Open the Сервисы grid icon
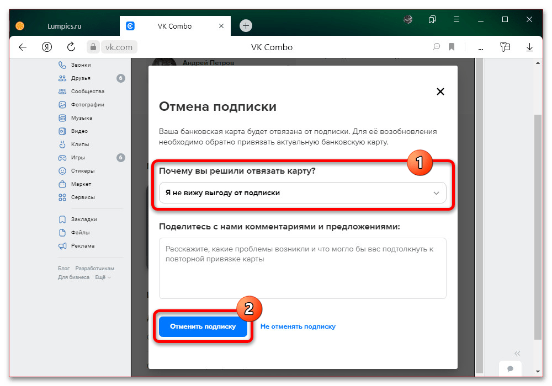The image size is (552, 386). click(62, 197)
